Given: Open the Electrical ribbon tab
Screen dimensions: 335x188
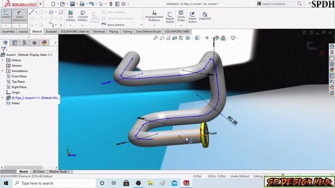Looking at the screenshot, I should [99, 31].
